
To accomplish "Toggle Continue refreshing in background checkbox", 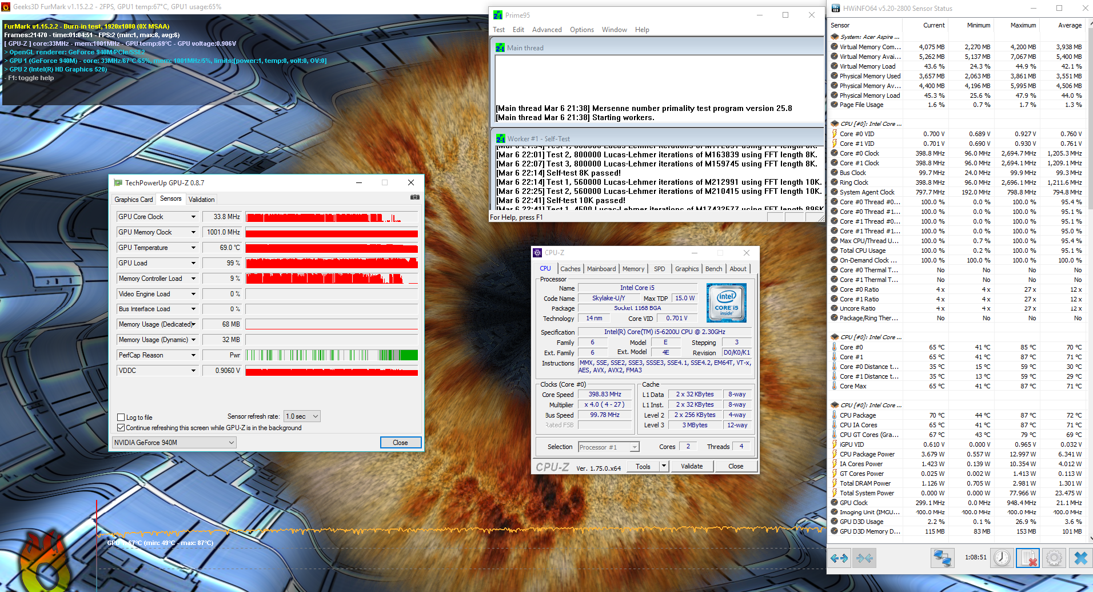I will [x=121, y=428].
